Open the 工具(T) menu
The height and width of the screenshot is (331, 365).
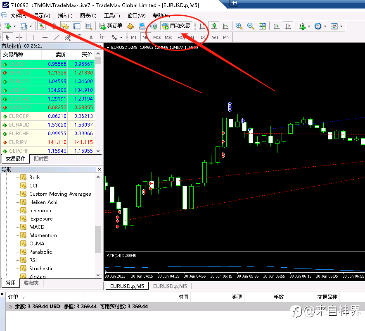pos(112,16)
